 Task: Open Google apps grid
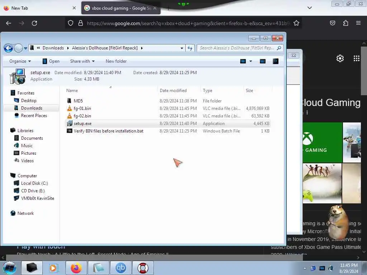pyautogui.click(x=357, y=58)
